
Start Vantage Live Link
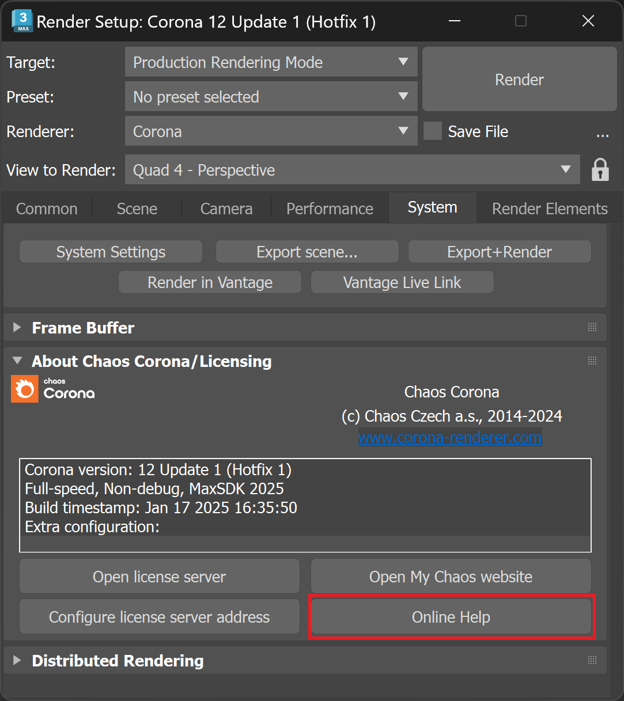[x=402, y=282]
